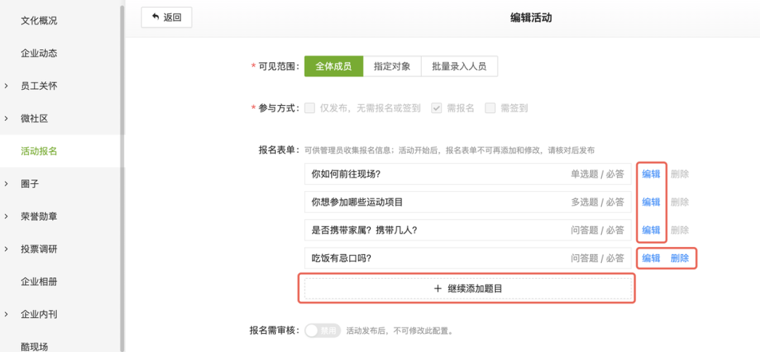Select 全体成员 visibility option

[333, 66]
